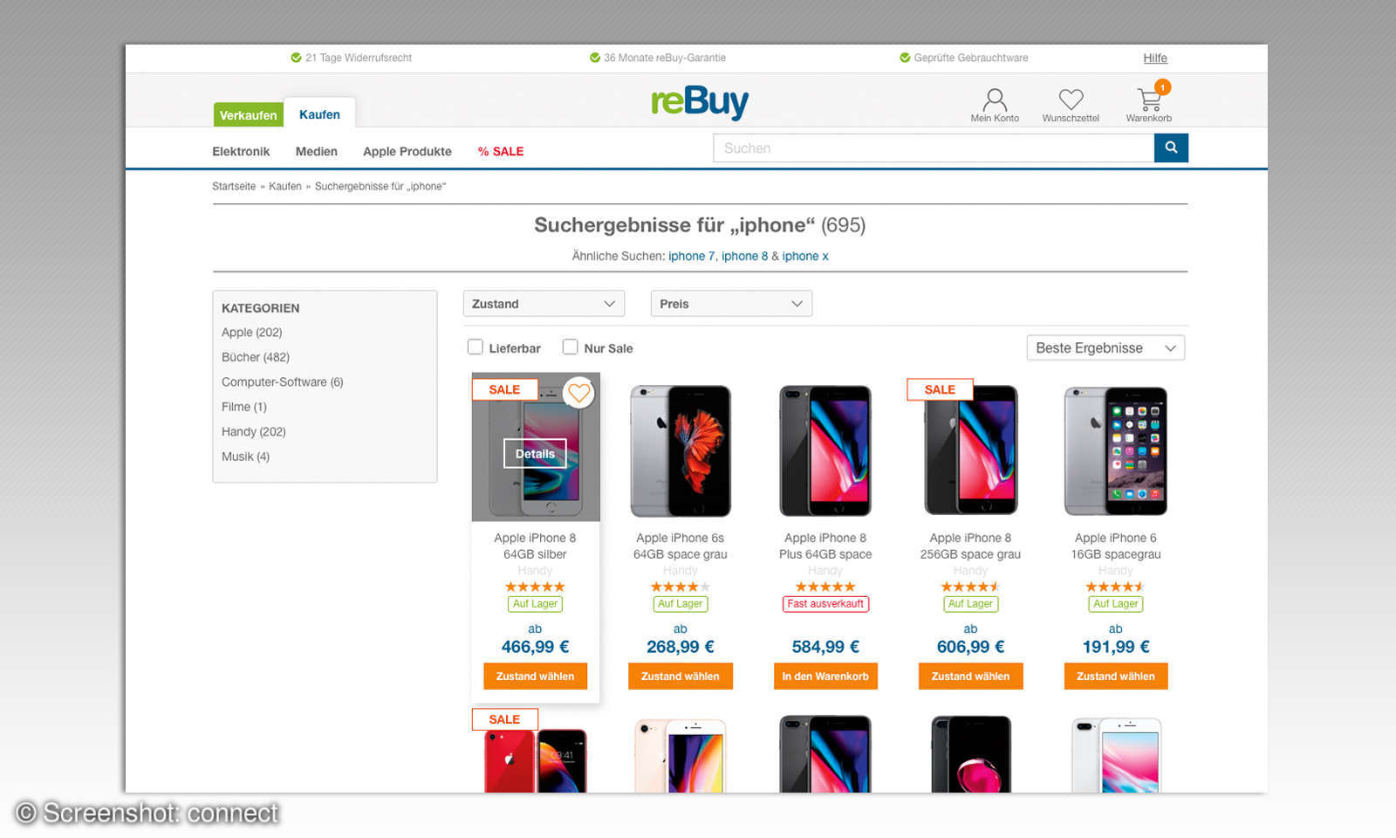Screen dimensions: 1396x838
Task: Switch to the Verkaufen tab
Action: point(248,115)
